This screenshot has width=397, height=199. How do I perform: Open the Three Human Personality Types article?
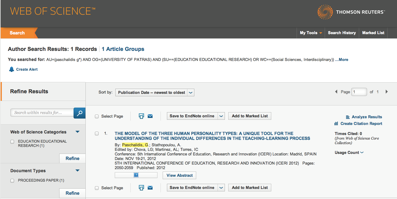coord(212,136)
